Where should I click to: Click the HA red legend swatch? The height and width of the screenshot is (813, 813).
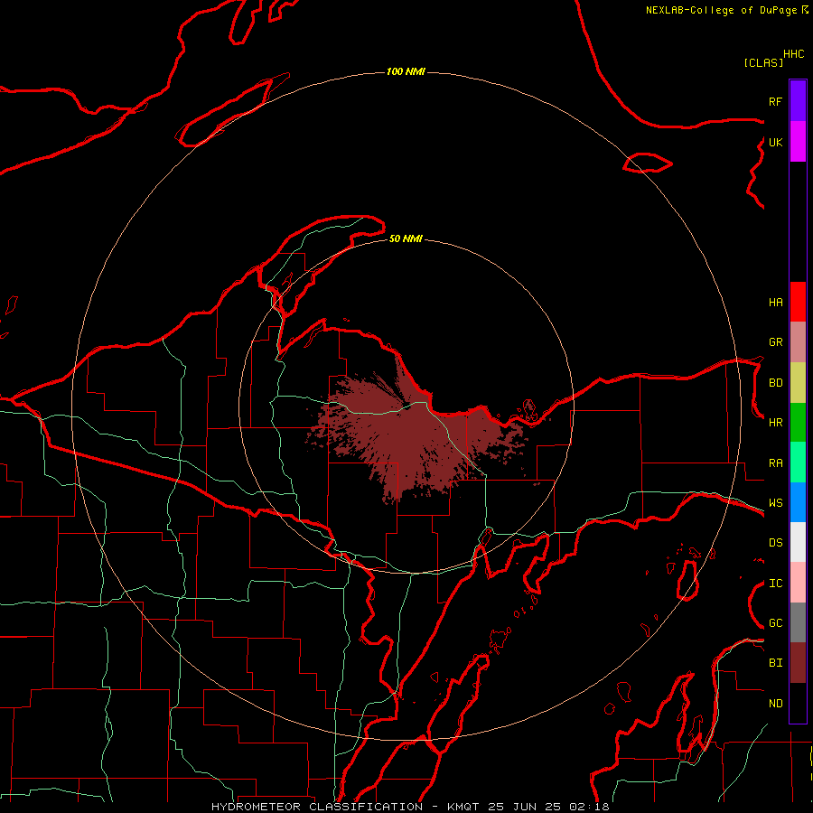[x=798, y=302]
